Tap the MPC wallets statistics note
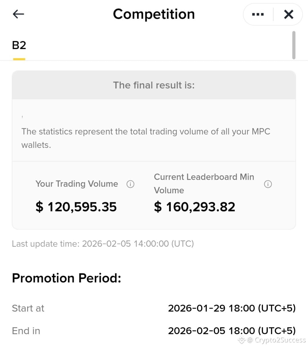Screen dimensions: 308x347 [146, 138]
